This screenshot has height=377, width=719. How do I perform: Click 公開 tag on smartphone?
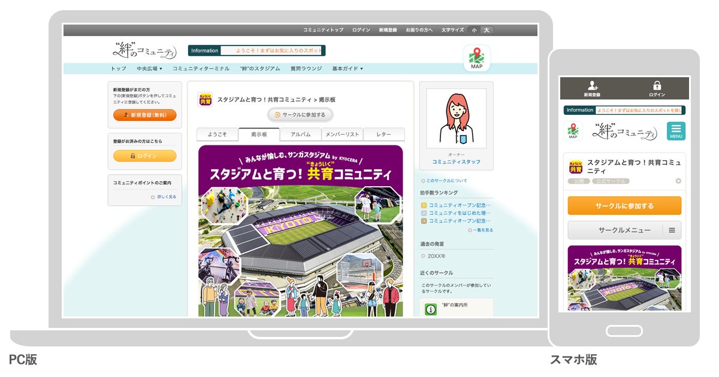[579, 181]
